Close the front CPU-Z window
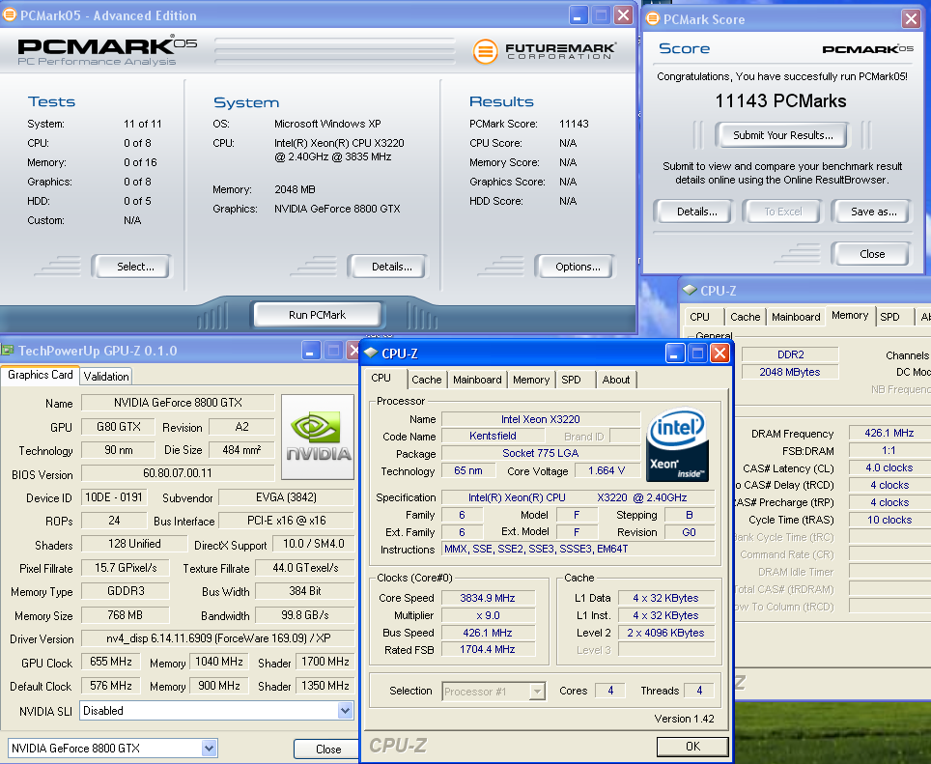The width and height of the screenshot is (931, 764). (719, 354)
